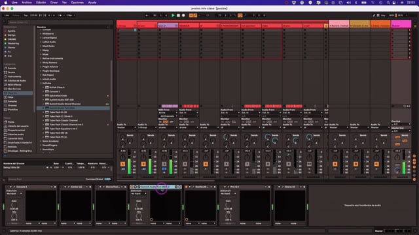Expand the Sonic Academy folder
This screenshot has width=419, height=235.
(x=41, y=141)
